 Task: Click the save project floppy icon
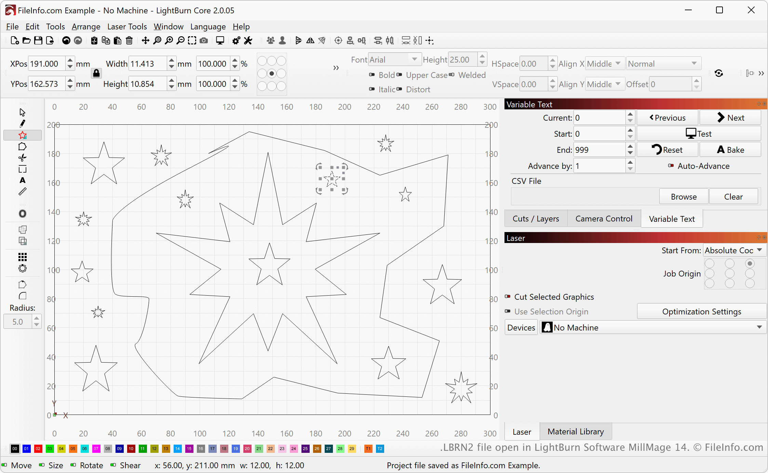(38, 41)
